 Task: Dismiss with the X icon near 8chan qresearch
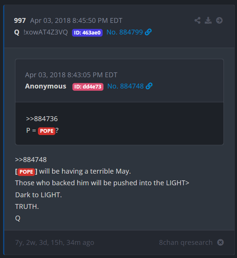pyautogui.click(x=221, y=242)
